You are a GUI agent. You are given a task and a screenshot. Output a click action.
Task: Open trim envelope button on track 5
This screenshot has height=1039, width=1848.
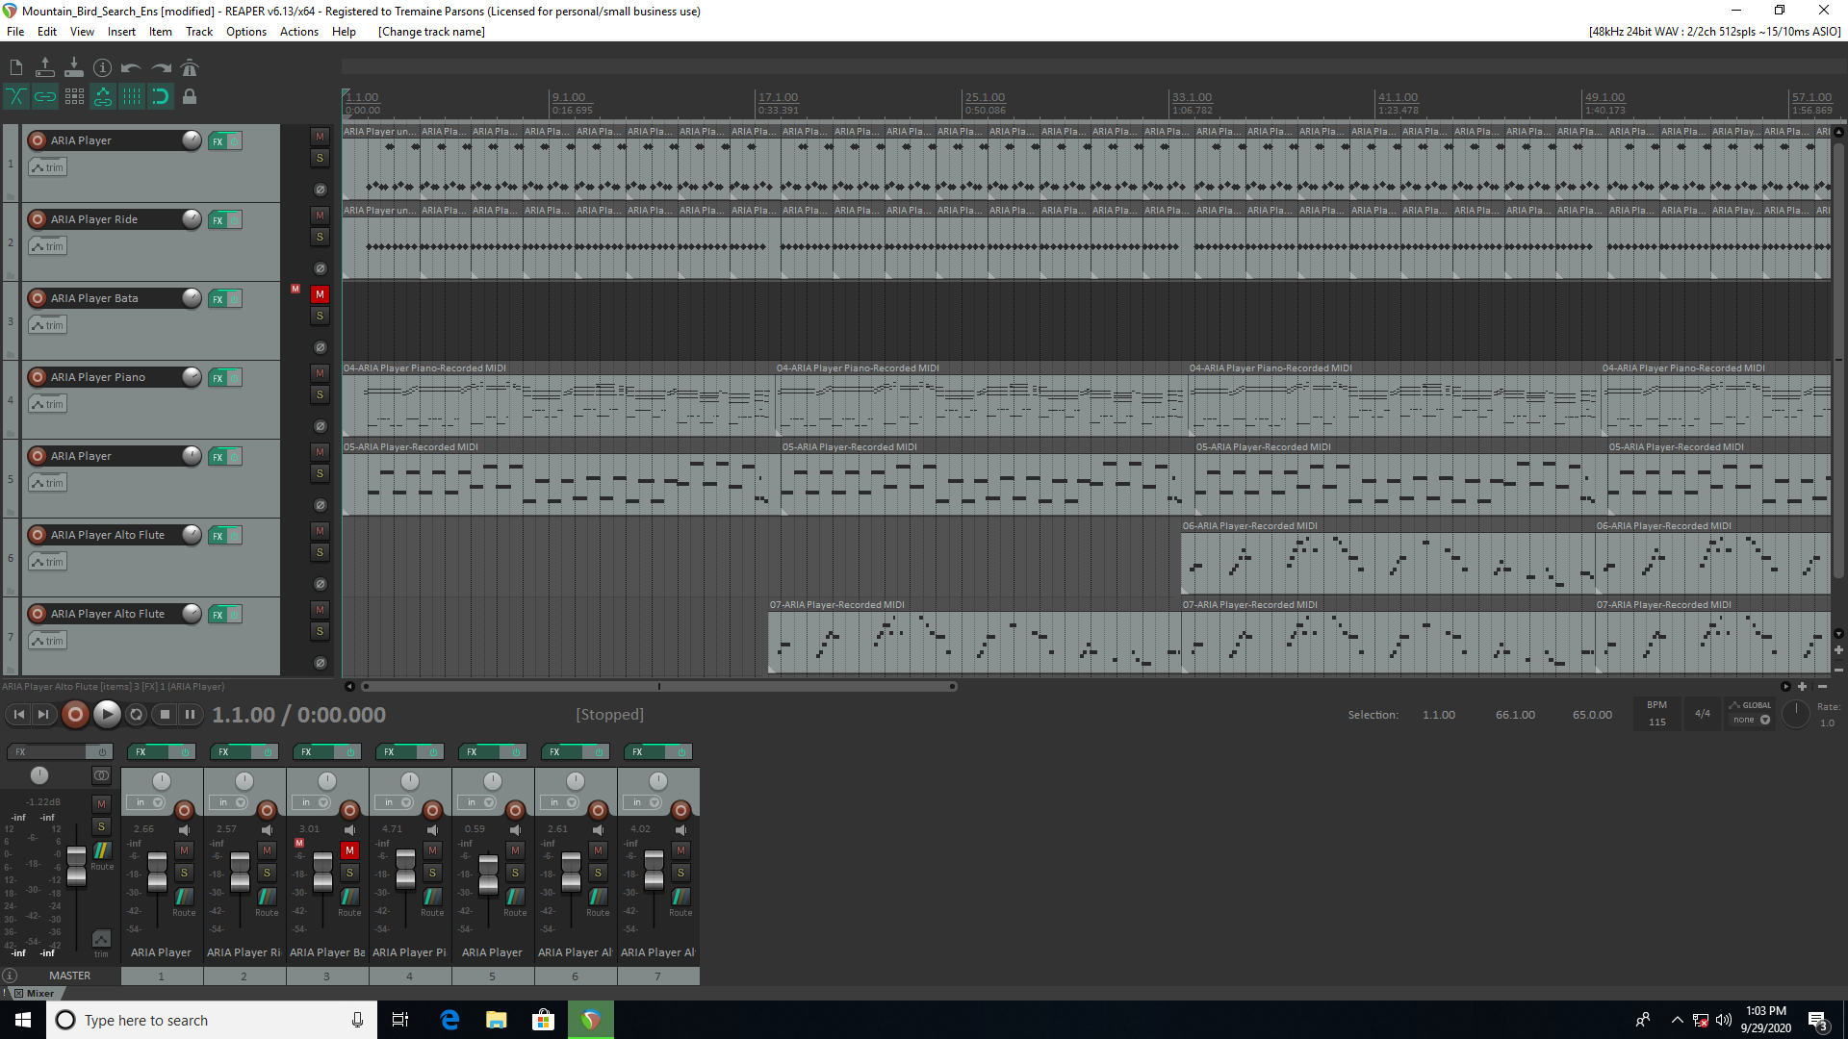click(x=47, y=483)
